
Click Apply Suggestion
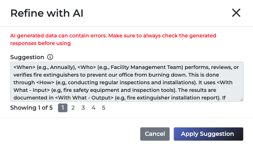[x=208, y=134]
